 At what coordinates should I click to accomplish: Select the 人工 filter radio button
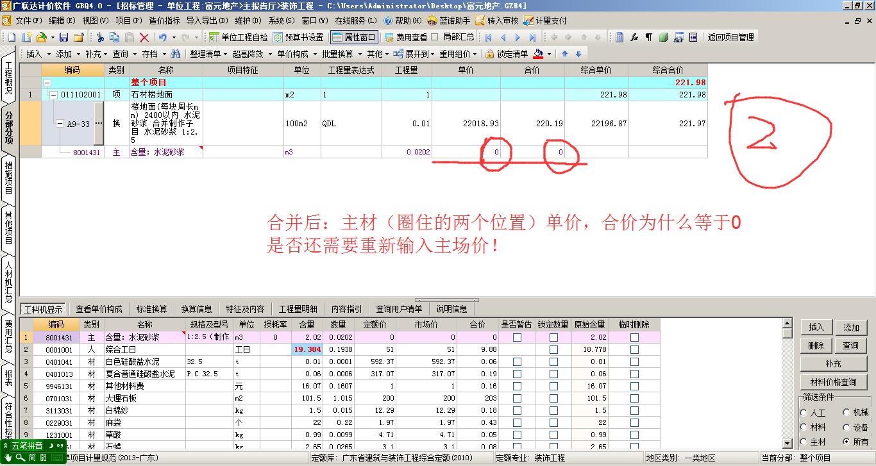tap(804, 413)
